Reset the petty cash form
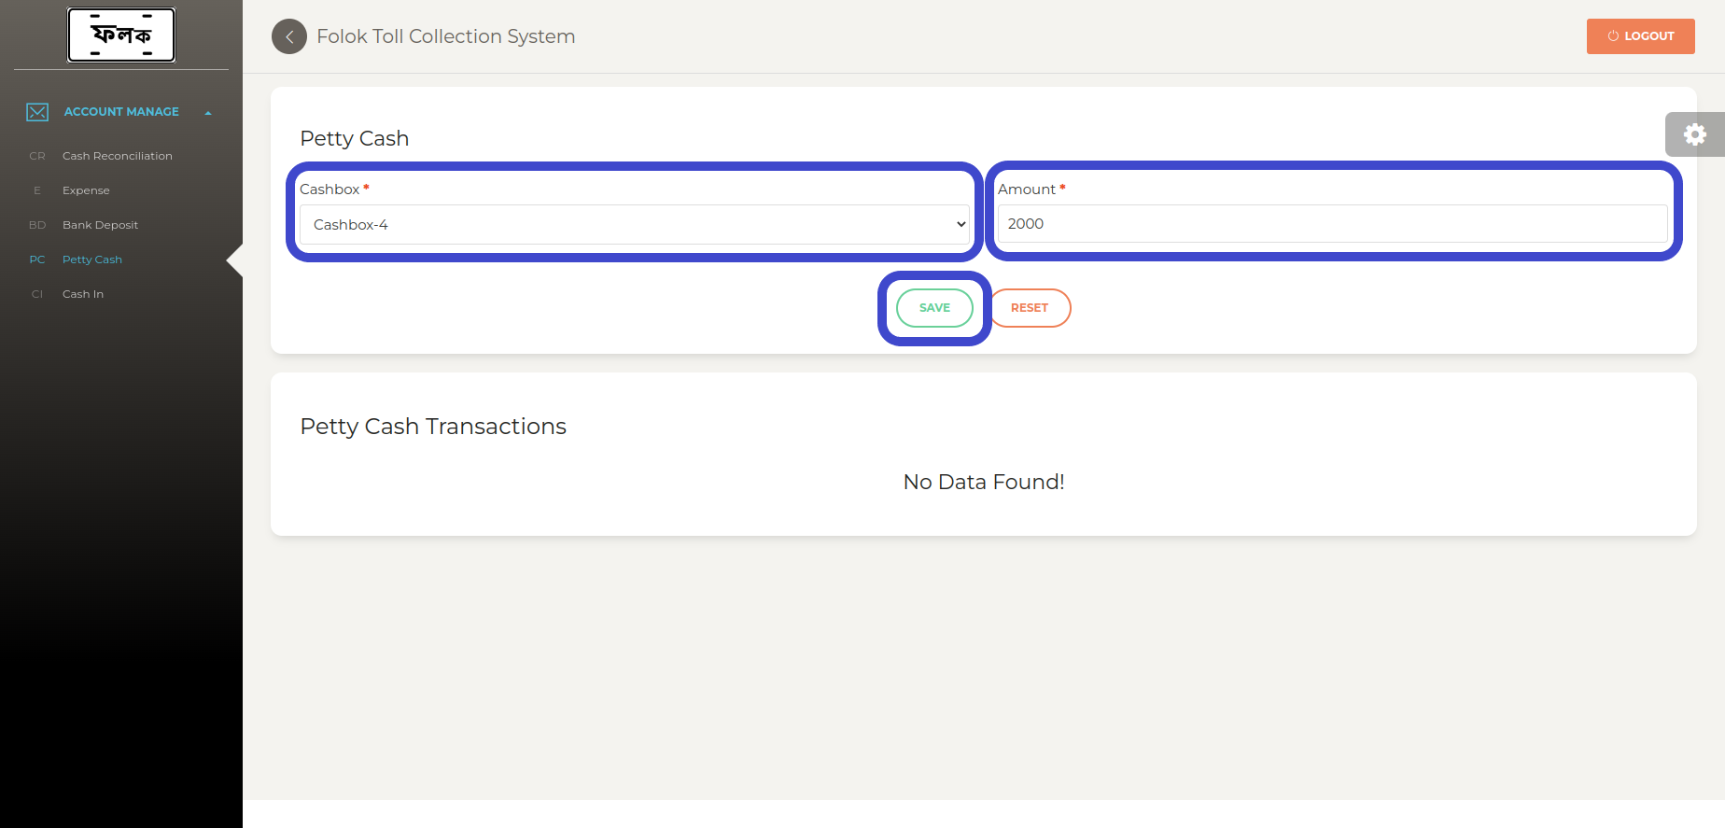Screen dimensions: 1725x828 tap(1030, 308)
